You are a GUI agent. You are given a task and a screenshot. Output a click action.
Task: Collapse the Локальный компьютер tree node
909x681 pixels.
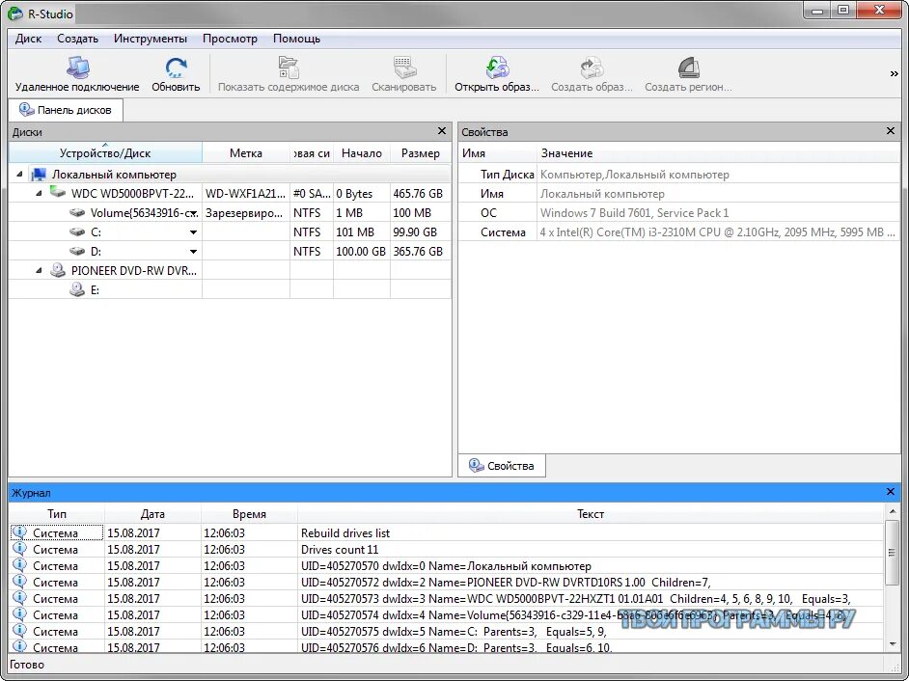[x=19, y=174]
